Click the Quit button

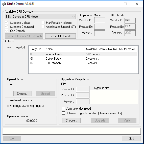tap(131, 138)
